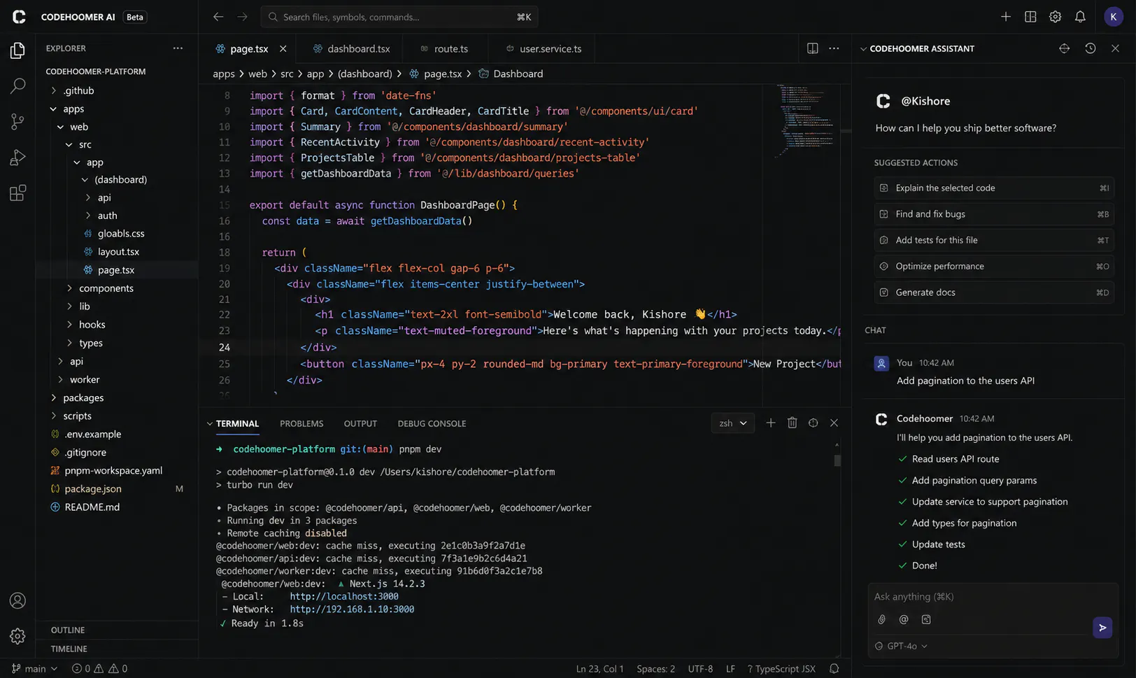Open the Run and Debug icon
The width and height of the screenshot is (1136, 678).
point(17,157)
